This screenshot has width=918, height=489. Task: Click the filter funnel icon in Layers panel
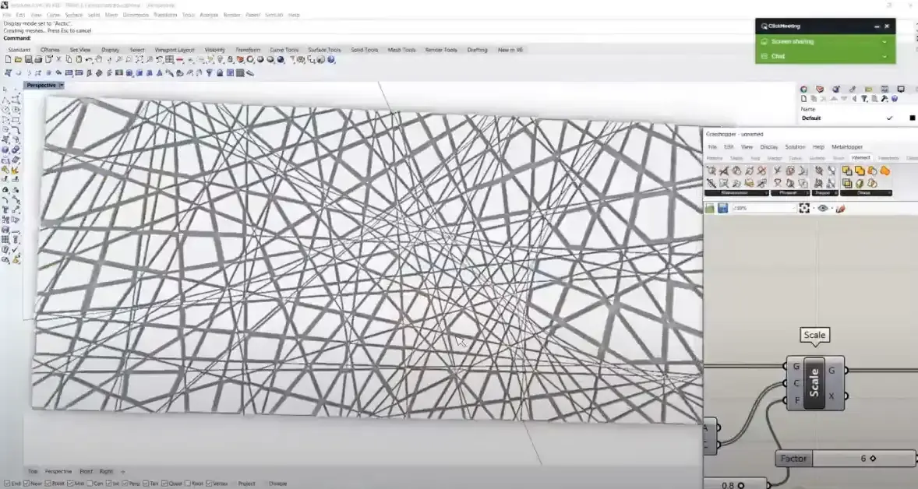click(x=864, y=99)
